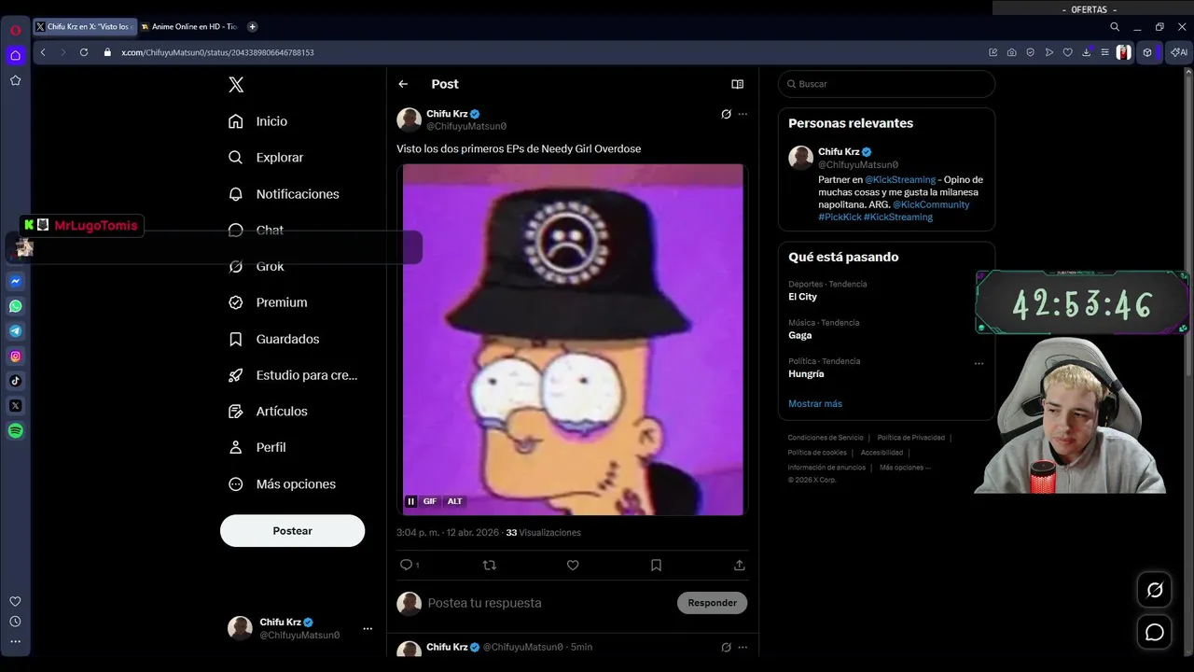This screenshot has height=672, width=1194.
Task: Bookmark the post
Action: point(656,565)
